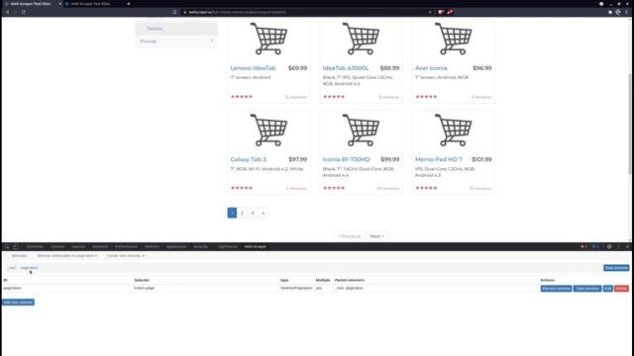This screenshot has height=356, width=634.
Task: Close the first Web Scraper Test Sites tab
Action: [59, 4]
